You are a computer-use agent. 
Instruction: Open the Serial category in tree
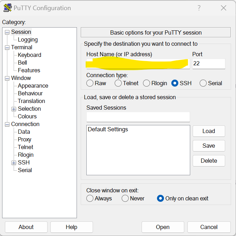coord(25,170)
